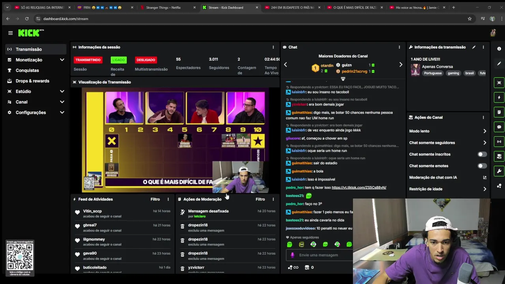Open the hamburger menu beside the Kick logo
Screen dimensions: 505x284
tap(11, 33)
